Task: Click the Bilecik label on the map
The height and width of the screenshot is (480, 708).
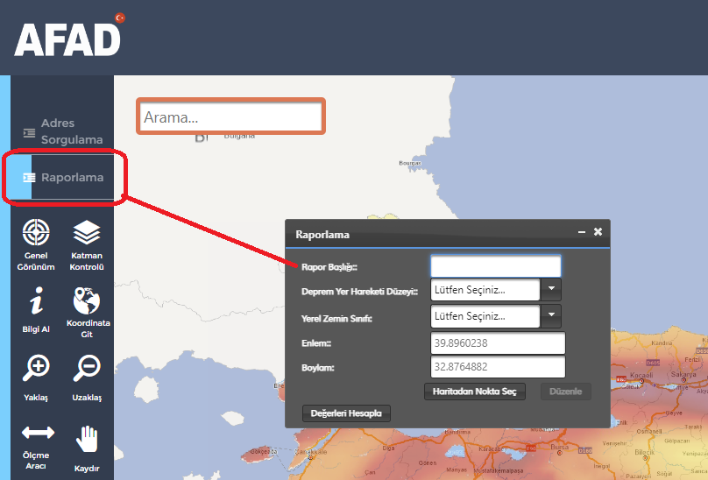Action: pos(644,452)
